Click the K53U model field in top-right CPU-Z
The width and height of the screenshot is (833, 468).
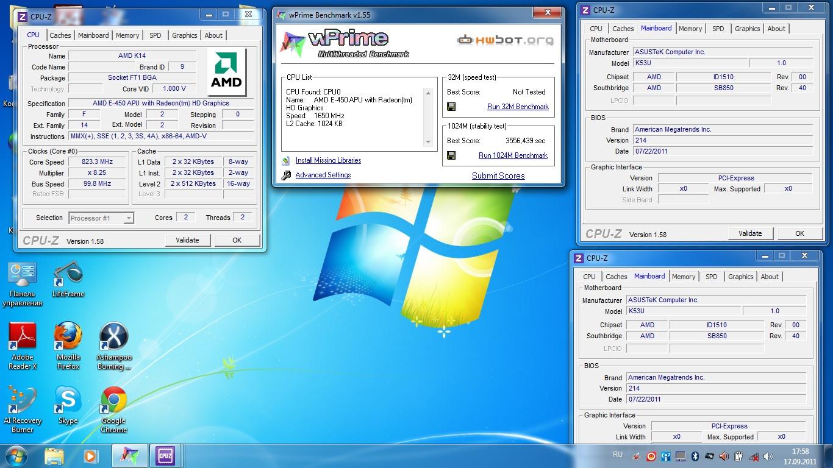[690, 63]
